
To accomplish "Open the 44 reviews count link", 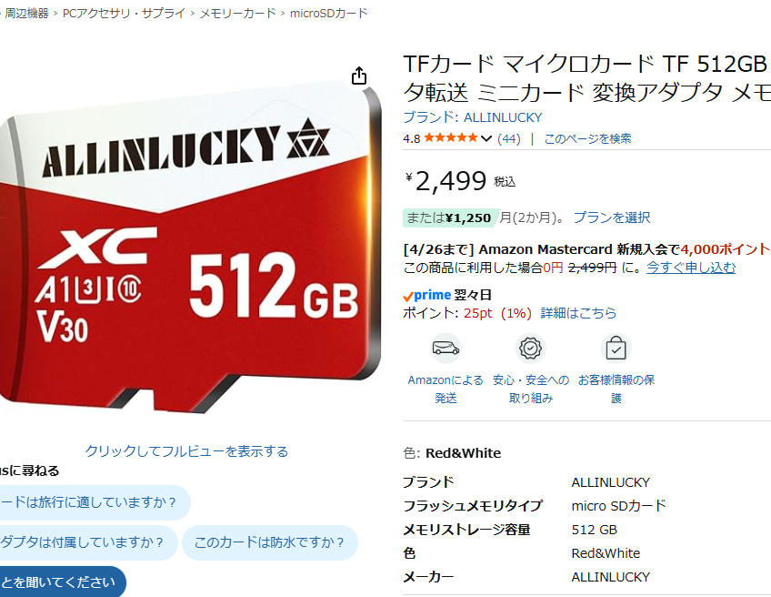I will pos(509,139).
